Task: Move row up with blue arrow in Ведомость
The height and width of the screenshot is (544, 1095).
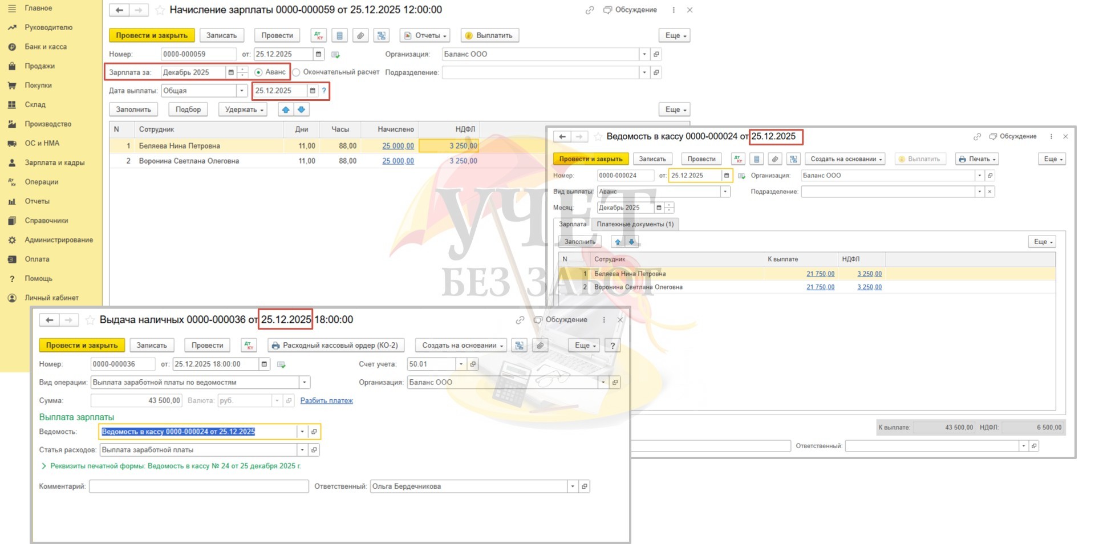Action: coord(618,242)
